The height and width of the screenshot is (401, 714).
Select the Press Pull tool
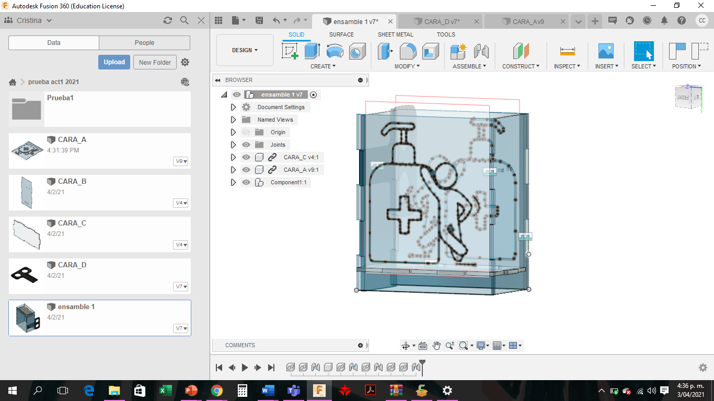click(385, 51)
